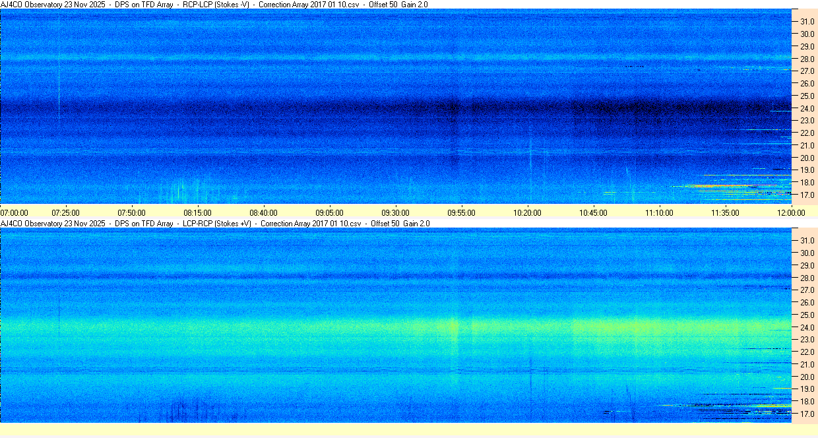Image resolution: width=818 pixels, height=438 pixels.
Task: Click the 08:40:00 time axis label
Action: (263, 212)
